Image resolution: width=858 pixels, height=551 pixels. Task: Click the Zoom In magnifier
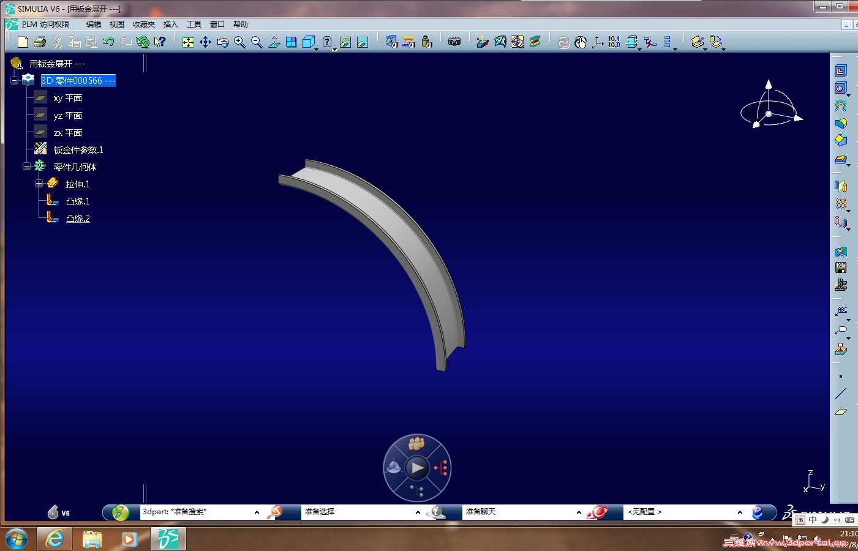[240, 42]
